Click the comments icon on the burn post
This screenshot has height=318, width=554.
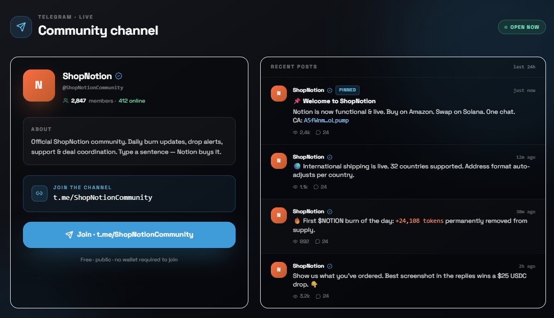(x=318, y=242)
